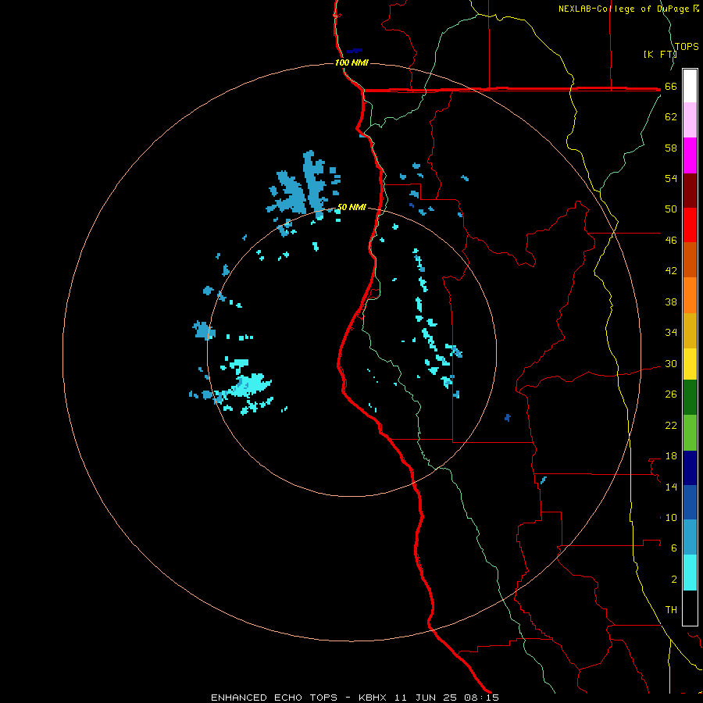Click the legend value '58'

click(671, 148)
